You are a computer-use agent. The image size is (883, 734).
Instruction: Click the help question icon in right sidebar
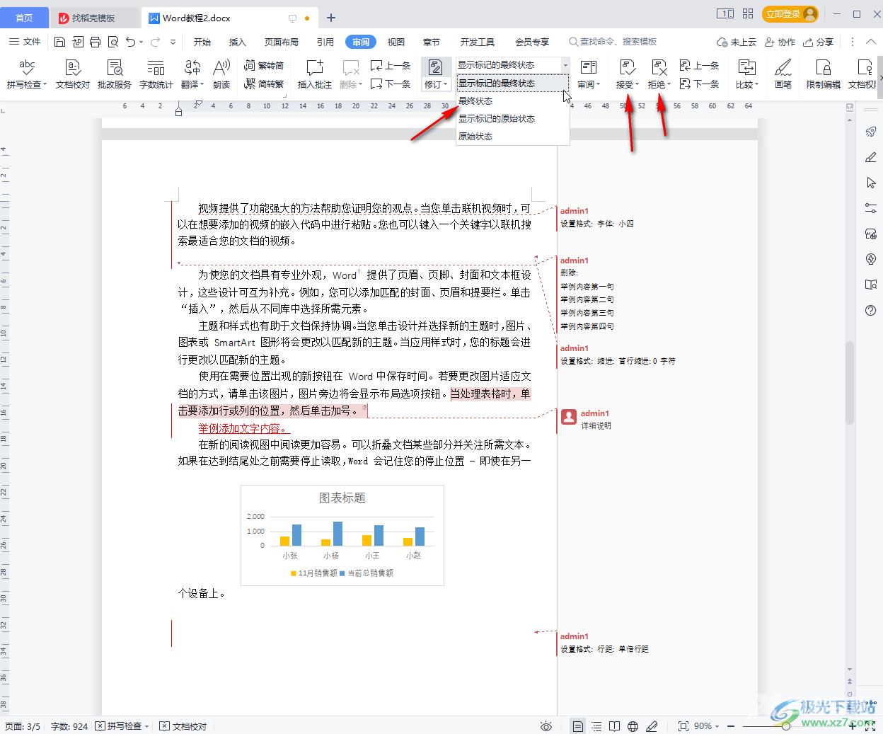[871, 310]
